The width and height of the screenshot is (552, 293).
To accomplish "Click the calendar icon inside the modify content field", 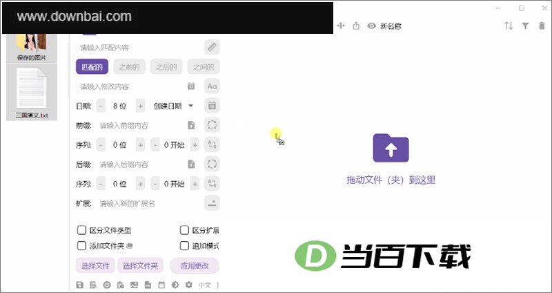I will pyautogui.click(x=191, y=86).
